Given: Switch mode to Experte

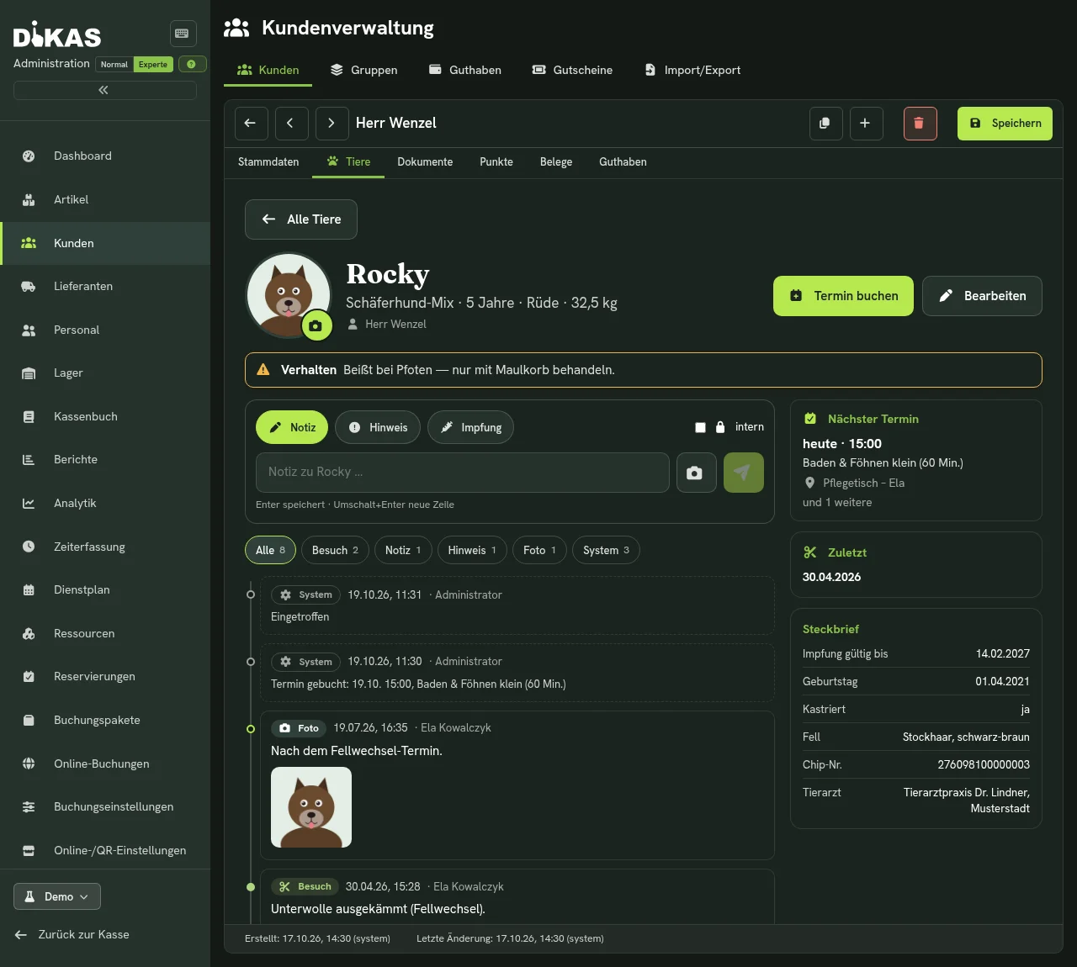Looking at the screenshot, I should click(153, 65).
